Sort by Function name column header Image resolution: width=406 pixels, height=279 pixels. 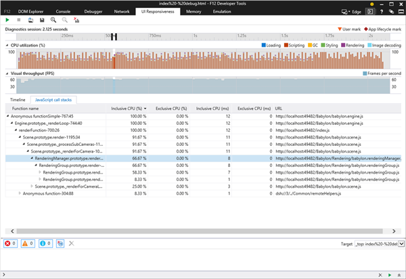point(55,109)
